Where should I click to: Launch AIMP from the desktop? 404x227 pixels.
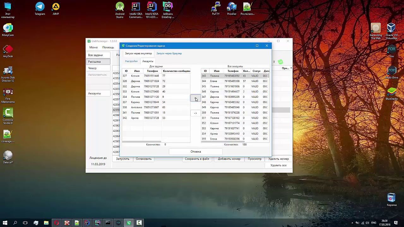point(56,9)
